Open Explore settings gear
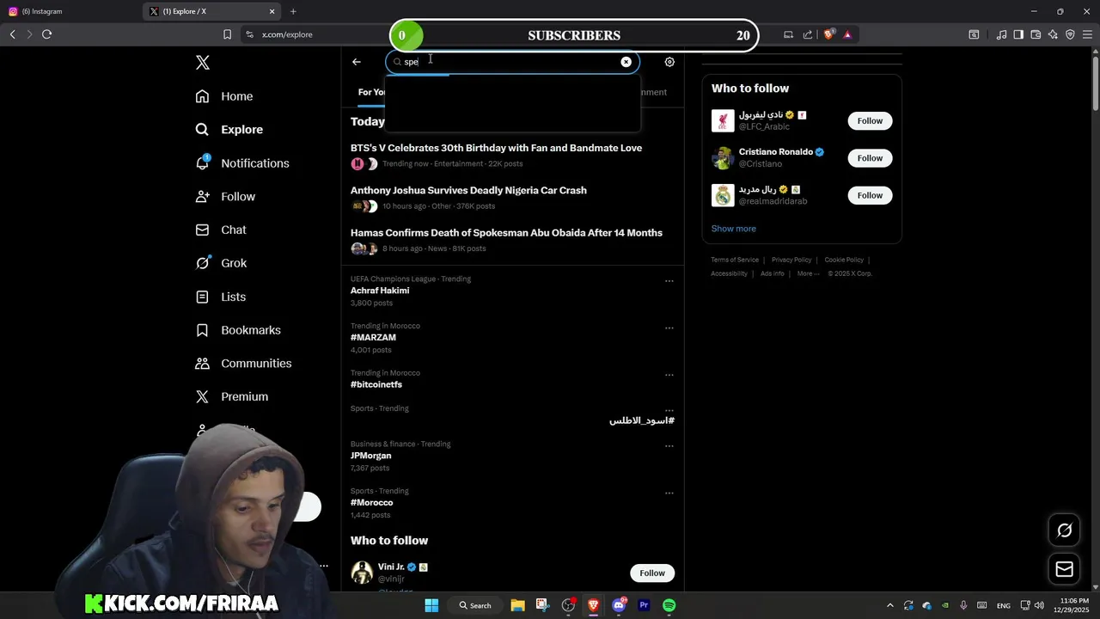The image size is (1100, 619). (669, 62)
